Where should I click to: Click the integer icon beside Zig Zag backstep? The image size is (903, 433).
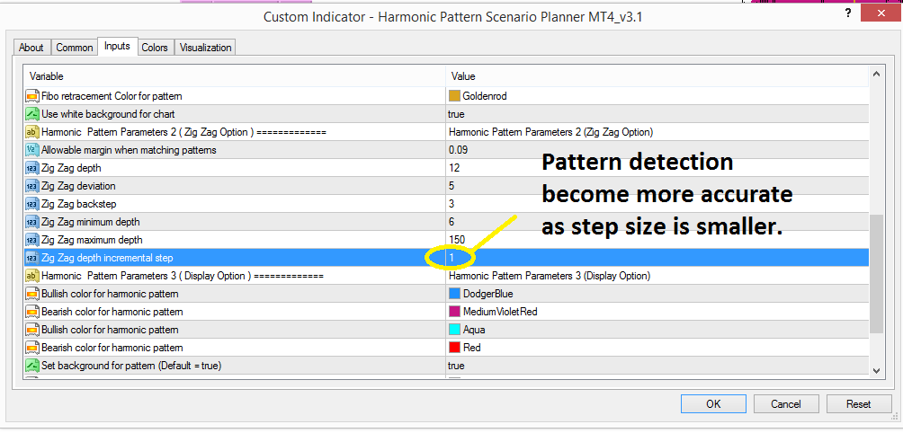tap(32, 204)
